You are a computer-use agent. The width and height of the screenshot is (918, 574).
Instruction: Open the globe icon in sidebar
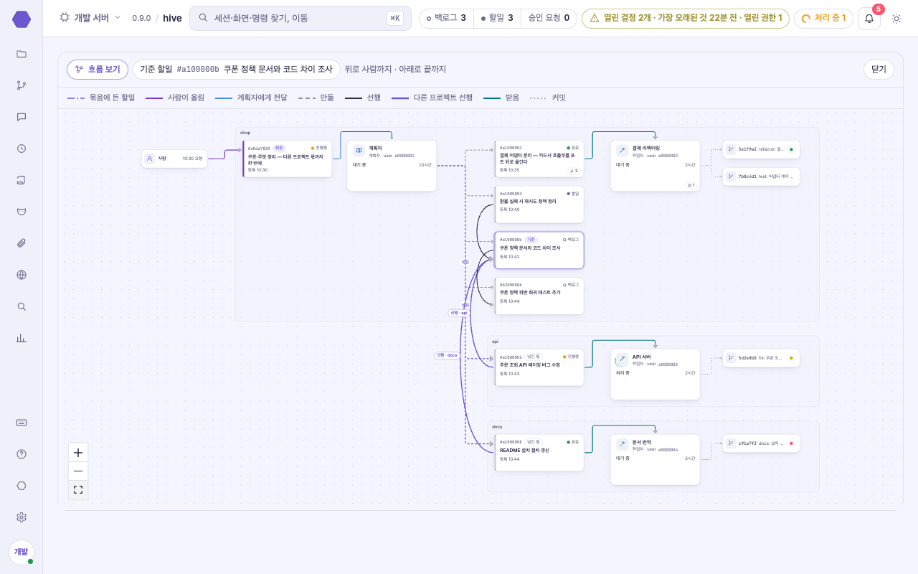tap(22, 275)
